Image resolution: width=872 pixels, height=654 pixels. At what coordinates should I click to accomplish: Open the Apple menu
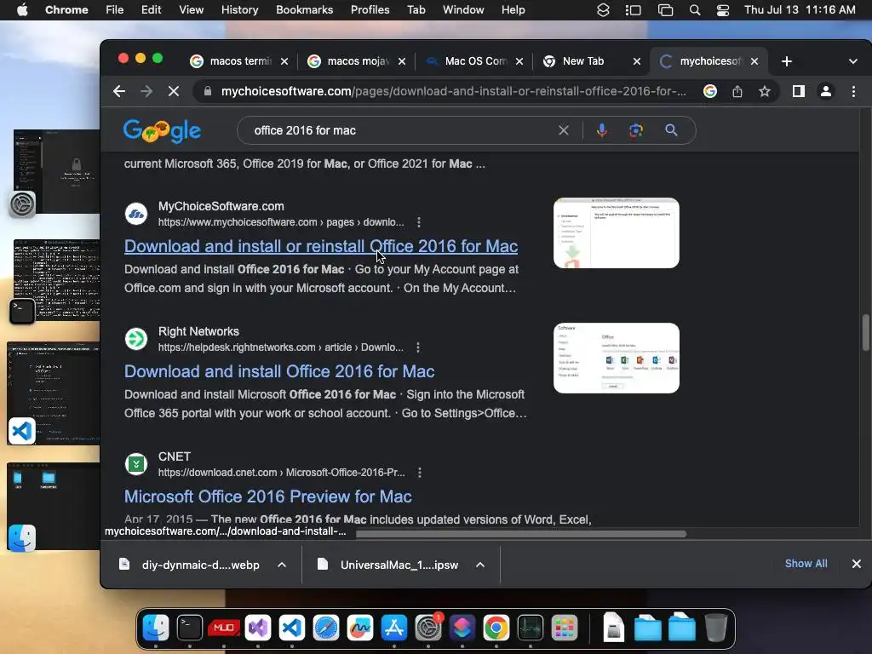[x=22, y=9]
